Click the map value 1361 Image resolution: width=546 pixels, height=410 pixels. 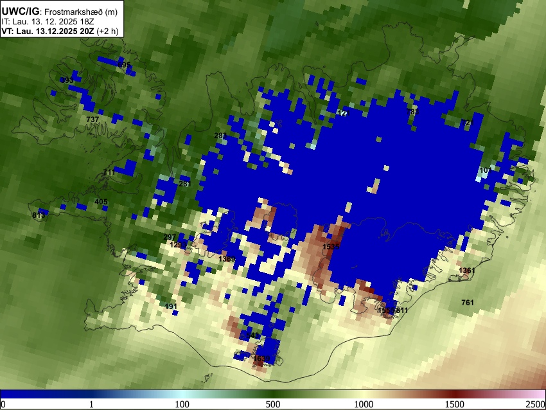(467, 271)
